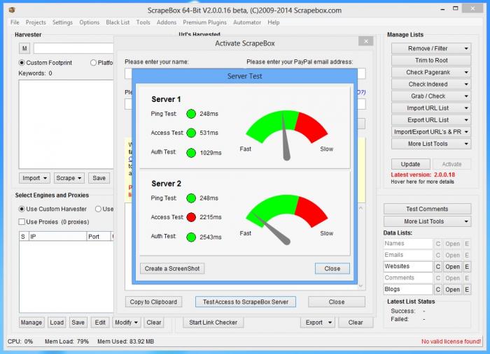The width and height of the screenshot is (490, 354).
Task: Click Server 2 Auth Test green indicator
Action: click(191, 237)
